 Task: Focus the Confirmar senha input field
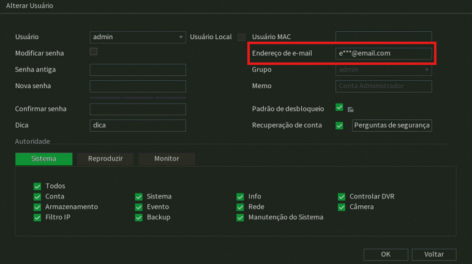click(138, 109)
